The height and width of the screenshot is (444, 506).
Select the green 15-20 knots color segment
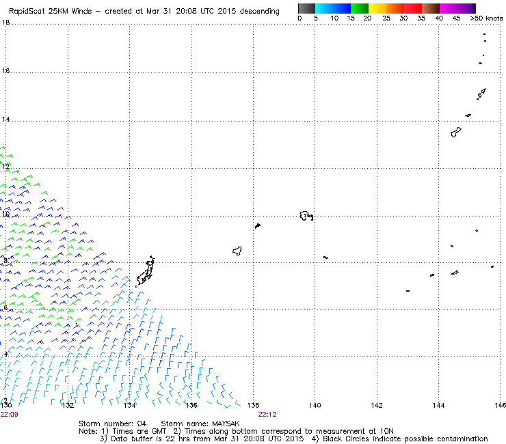click(360, 8)
